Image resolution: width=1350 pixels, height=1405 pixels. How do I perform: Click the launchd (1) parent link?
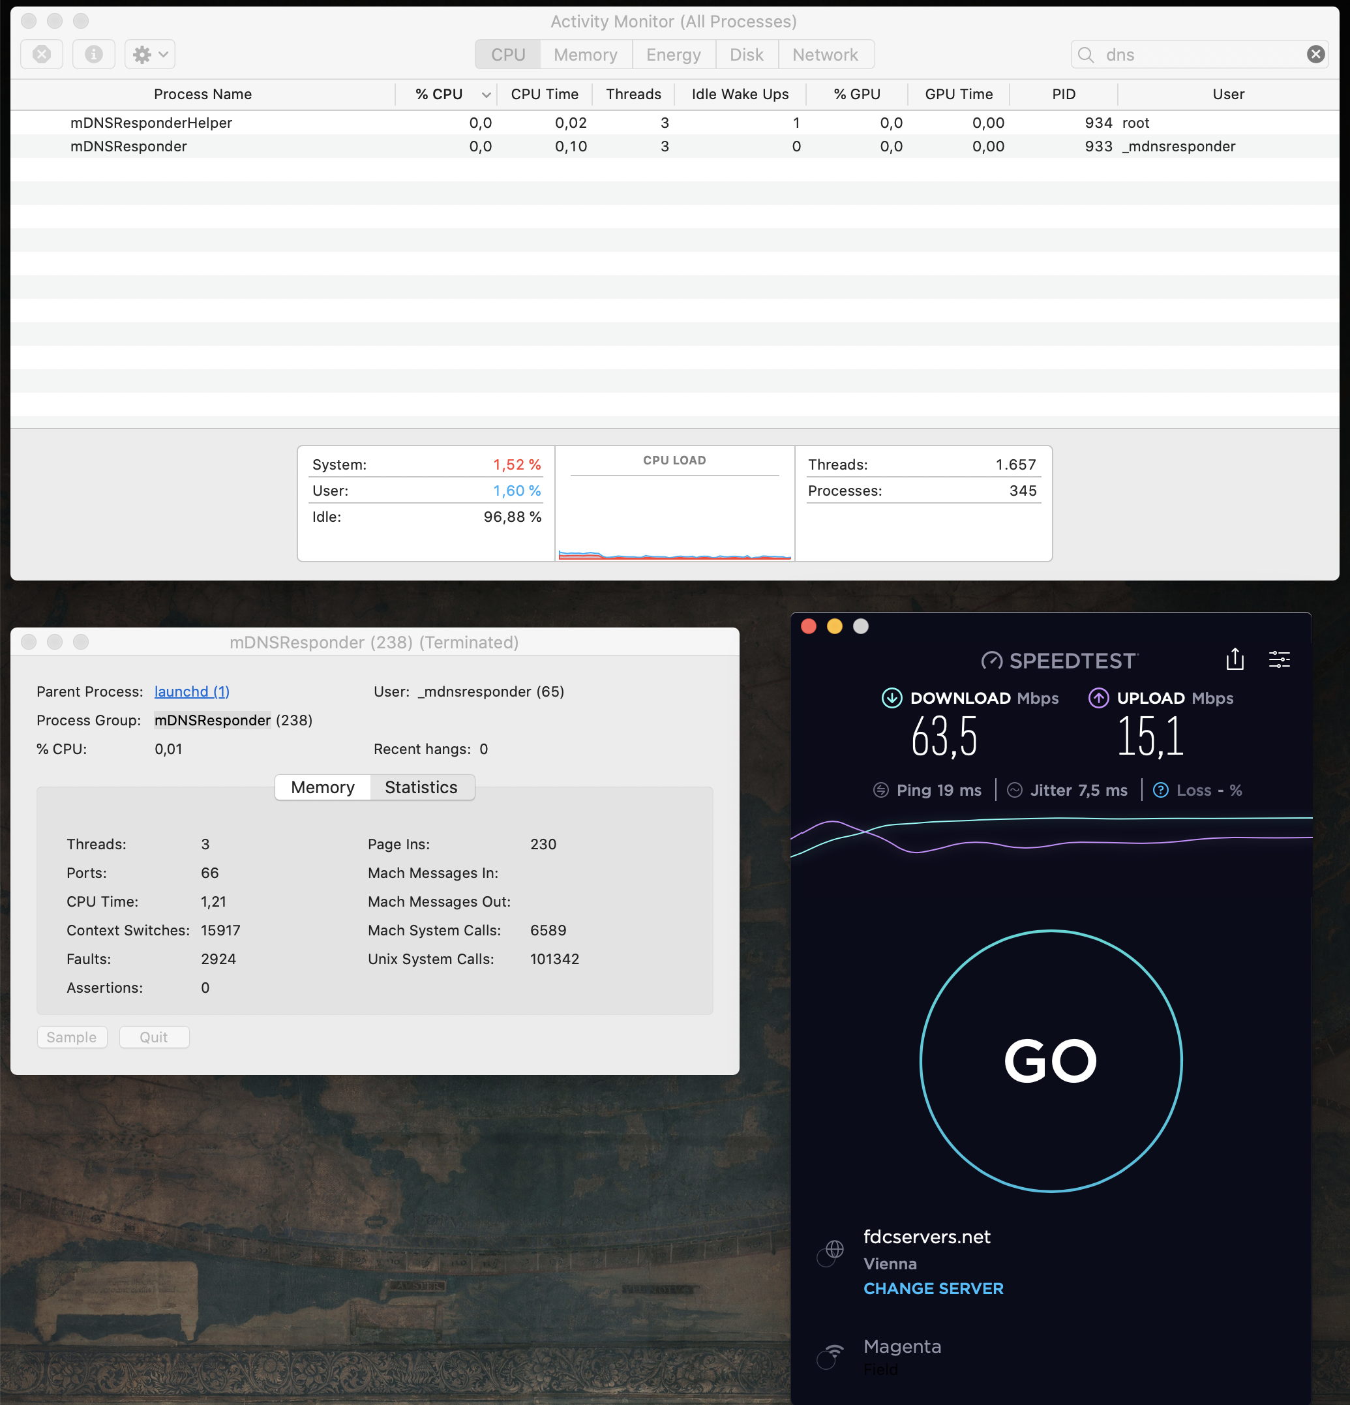191,691
